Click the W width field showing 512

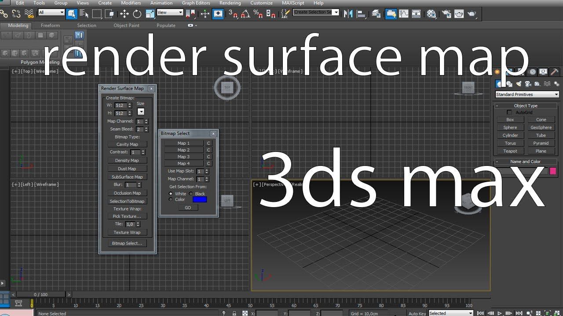click(121, 105)
